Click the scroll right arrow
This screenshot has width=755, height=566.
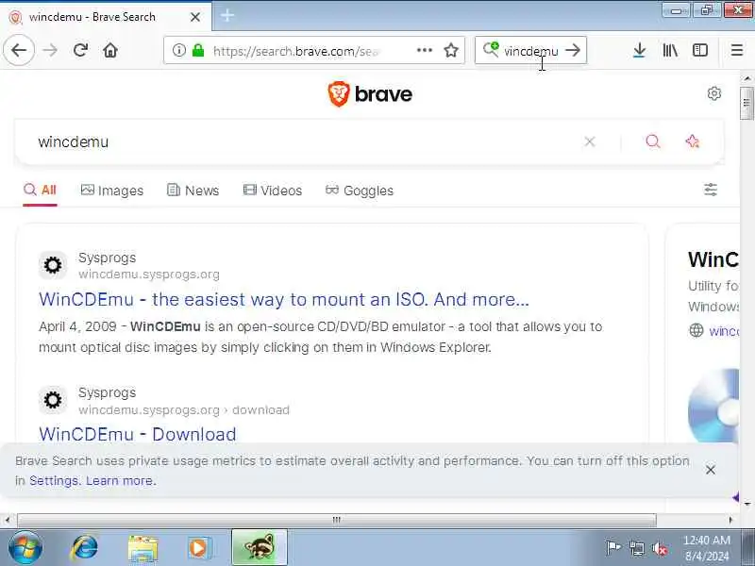coord(730,520)
